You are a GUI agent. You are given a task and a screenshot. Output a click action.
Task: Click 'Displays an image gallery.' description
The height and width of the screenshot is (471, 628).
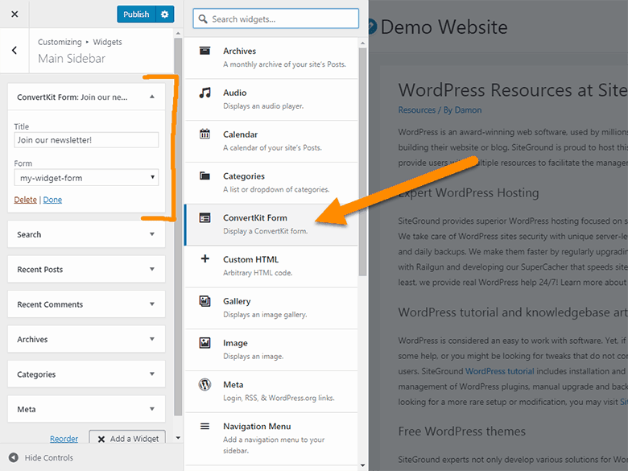click(x=265, y=315)
